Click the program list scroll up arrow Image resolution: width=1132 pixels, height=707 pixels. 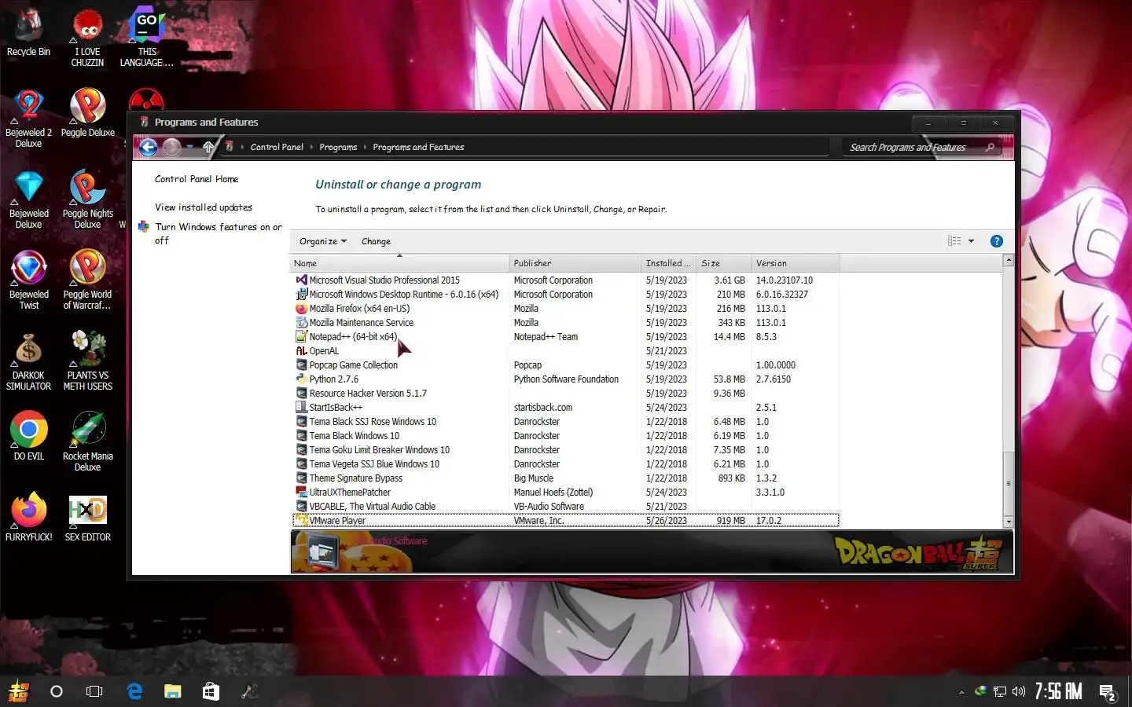[x=1008, y=260]
